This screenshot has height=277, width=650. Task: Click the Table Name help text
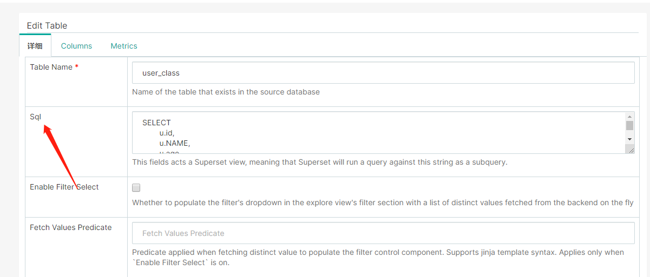coord(226,92)
